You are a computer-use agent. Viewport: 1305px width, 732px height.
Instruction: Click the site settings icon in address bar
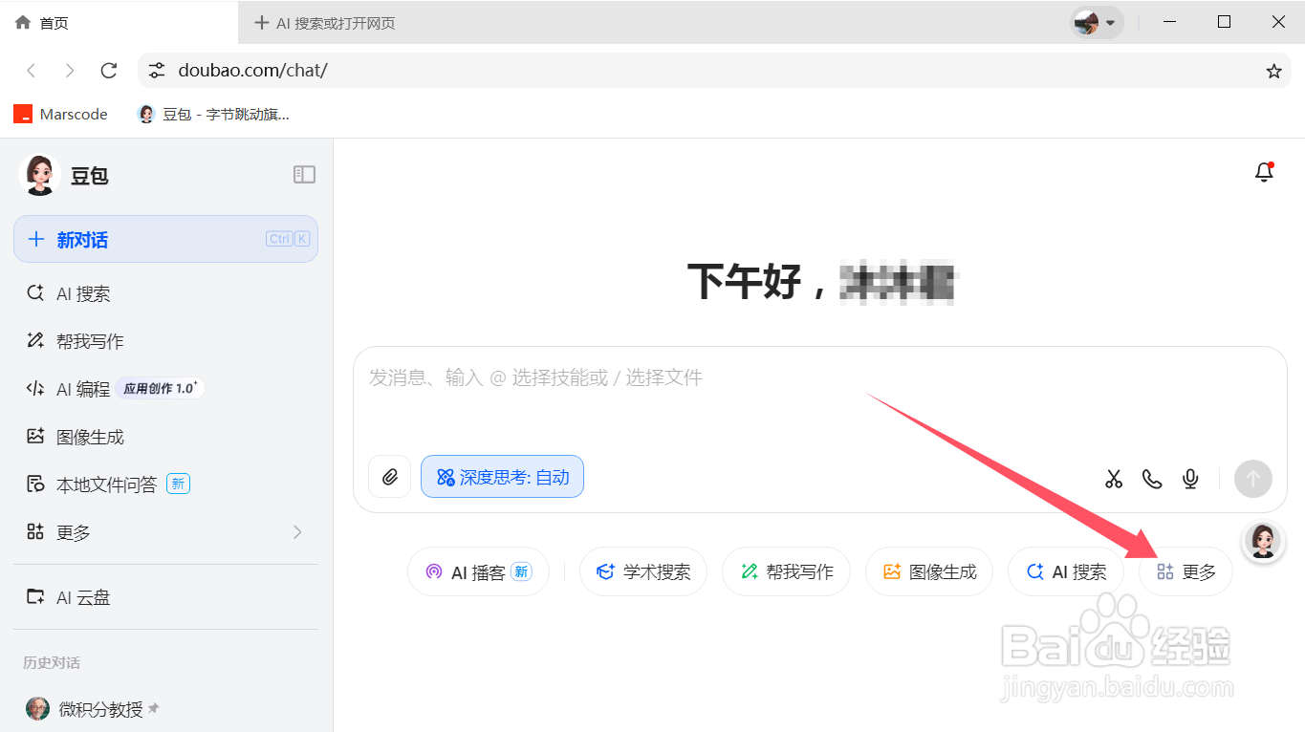pos(158,71)
